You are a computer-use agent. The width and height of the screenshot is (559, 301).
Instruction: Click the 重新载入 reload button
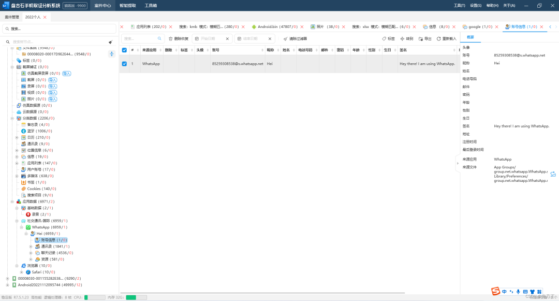tap(446, 38)
